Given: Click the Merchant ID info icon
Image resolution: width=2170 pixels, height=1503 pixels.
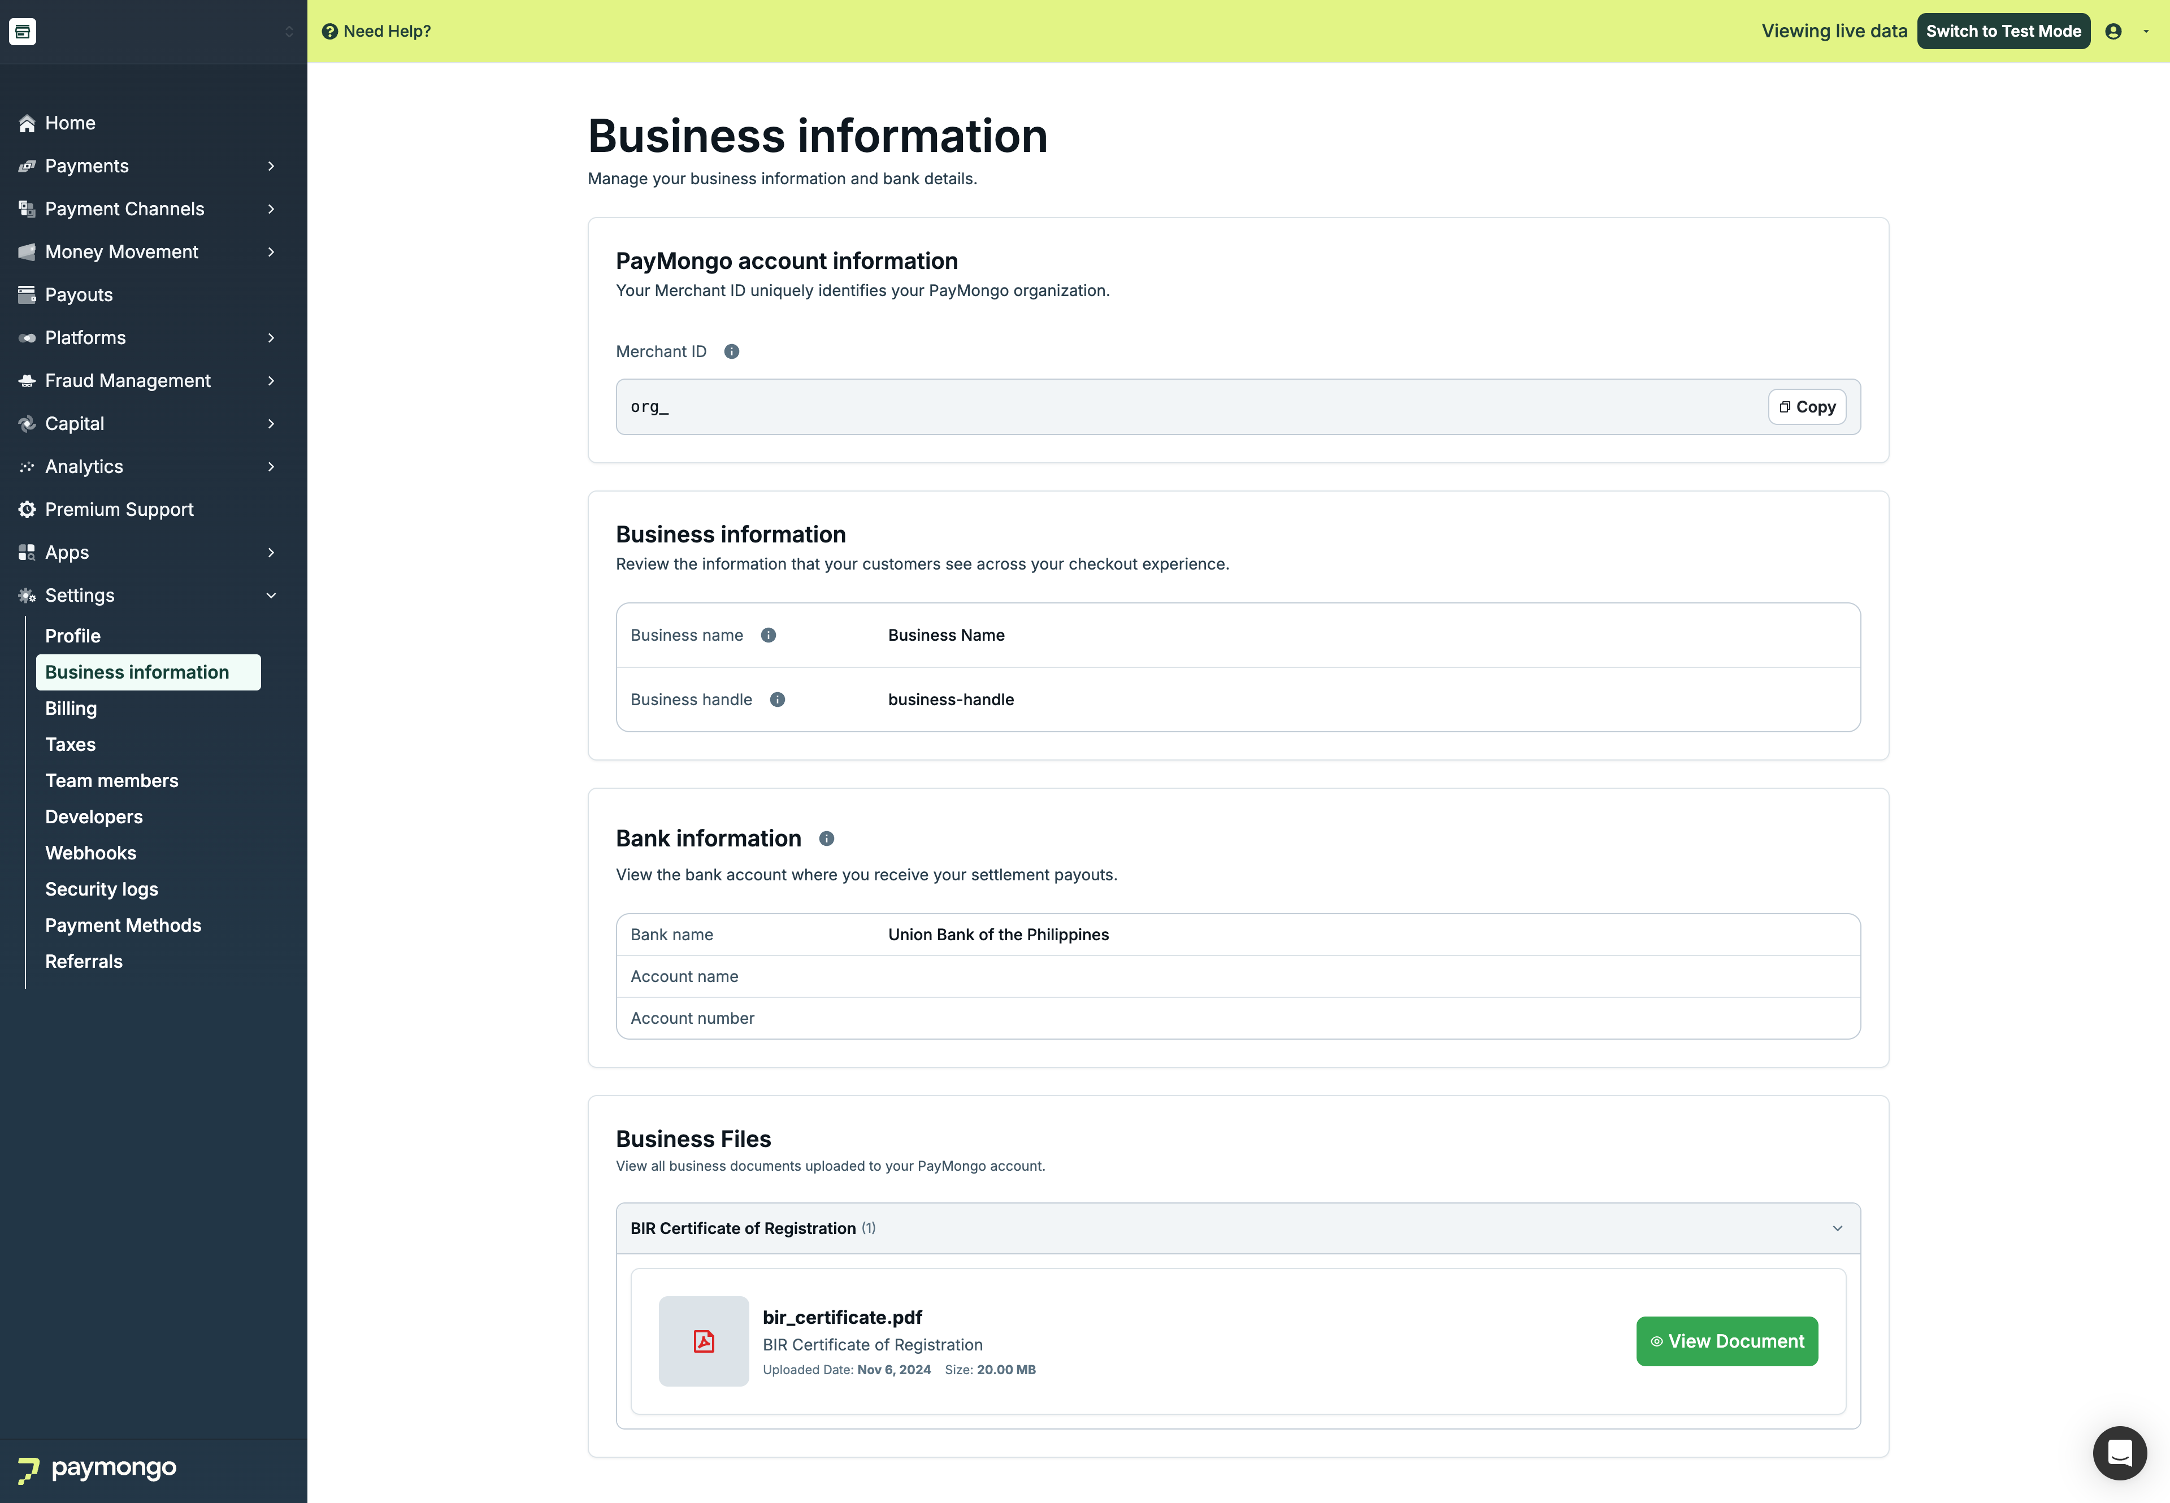Looking at the screenshot, I should point(733,352).
